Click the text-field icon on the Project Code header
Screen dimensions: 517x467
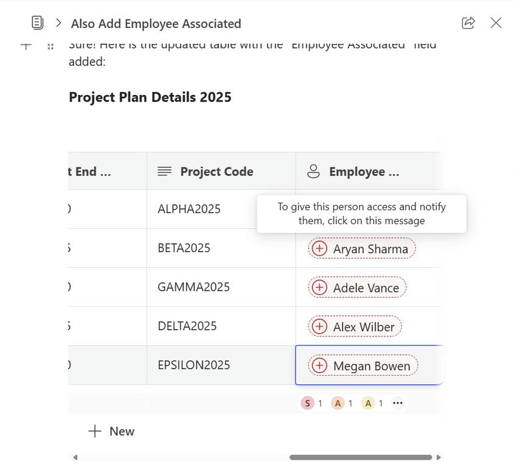163,171
